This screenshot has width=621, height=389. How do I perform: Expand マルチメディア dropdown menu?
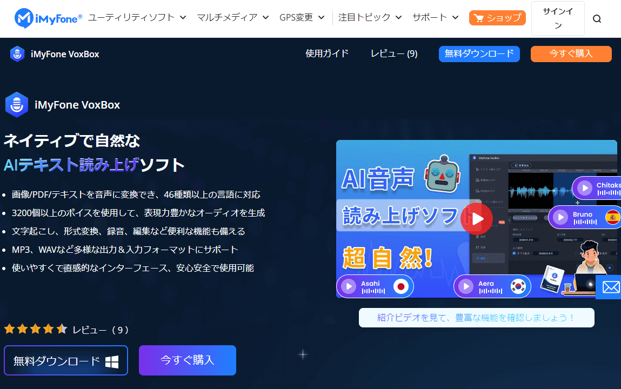[233, 17]
